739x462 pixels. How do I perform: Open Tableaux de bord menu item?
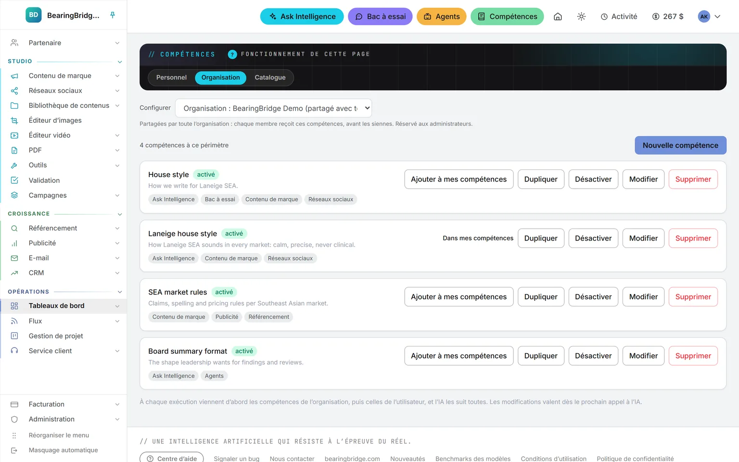tap(64, 306)
